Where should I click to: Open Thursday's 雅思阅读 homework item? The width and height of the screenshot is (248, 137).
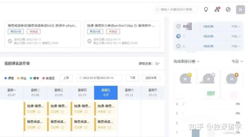pos(82,124)
